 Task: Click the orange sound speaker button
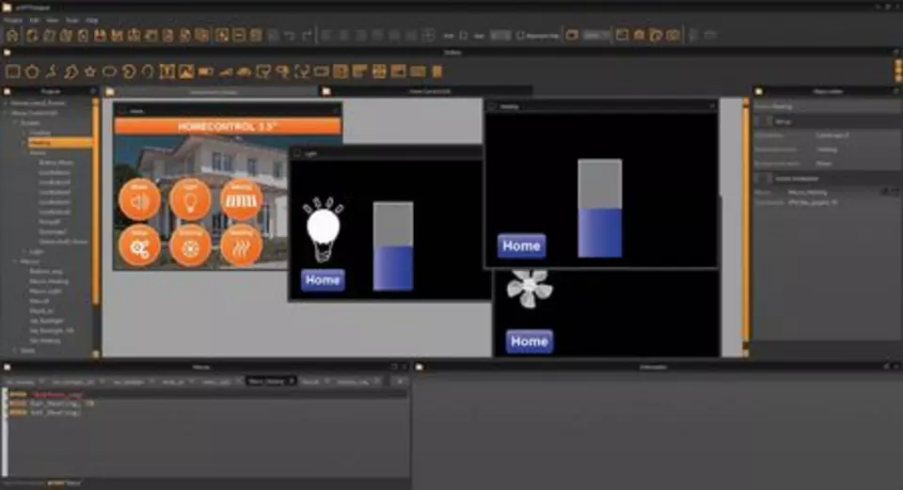[x=139, y=199]
